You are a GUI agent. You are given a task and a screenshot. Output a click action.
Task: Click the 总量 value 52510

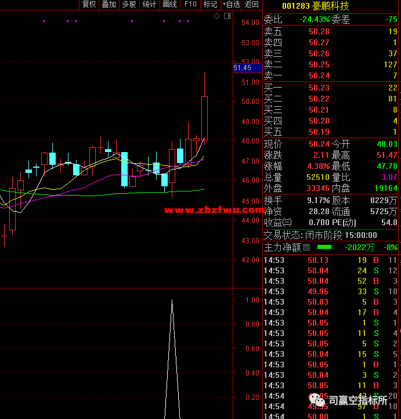tap(318, 177)
